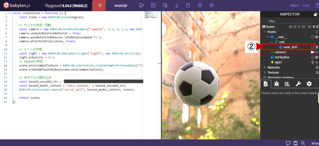
Task: Click the Rendering pipelines row
Action: pyautogui.click(x=280, y=78)
